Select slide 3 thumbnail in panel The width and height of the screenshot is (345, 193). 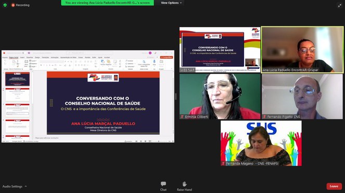17,111
